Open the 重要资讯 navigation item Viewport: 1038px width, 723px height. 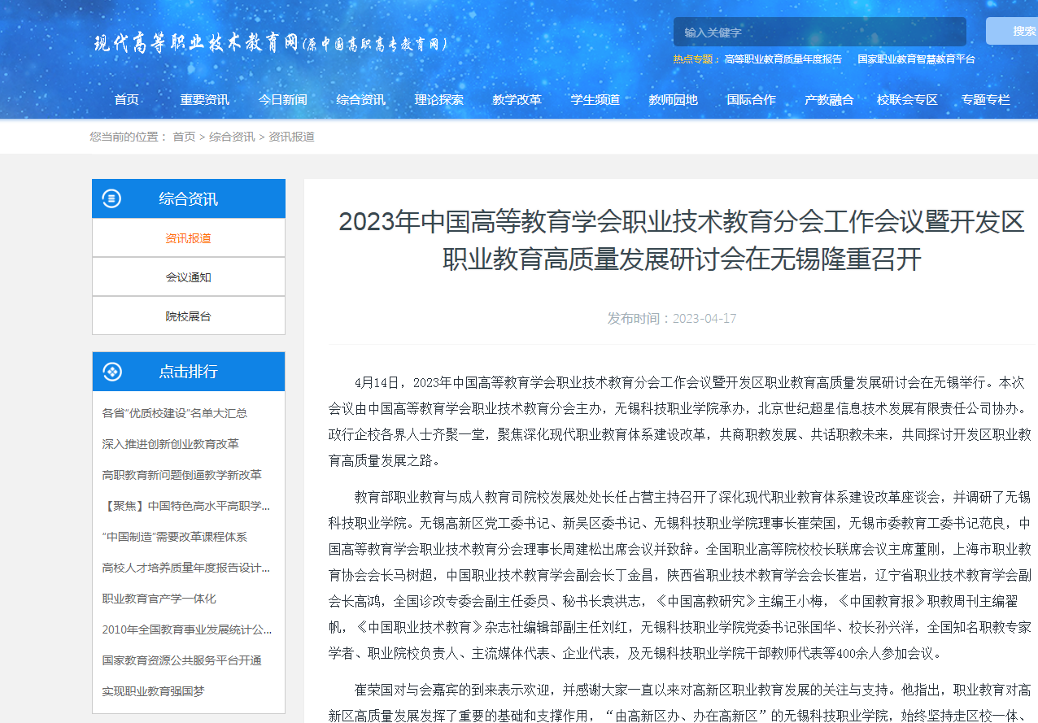click(x=204, y=100)
